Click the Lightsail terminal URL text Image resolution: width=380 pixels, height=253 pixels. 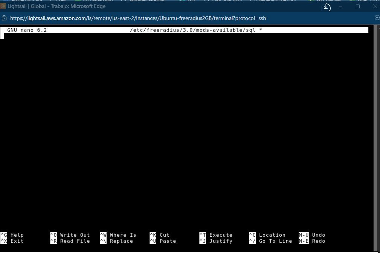click(x=138, y=18)
